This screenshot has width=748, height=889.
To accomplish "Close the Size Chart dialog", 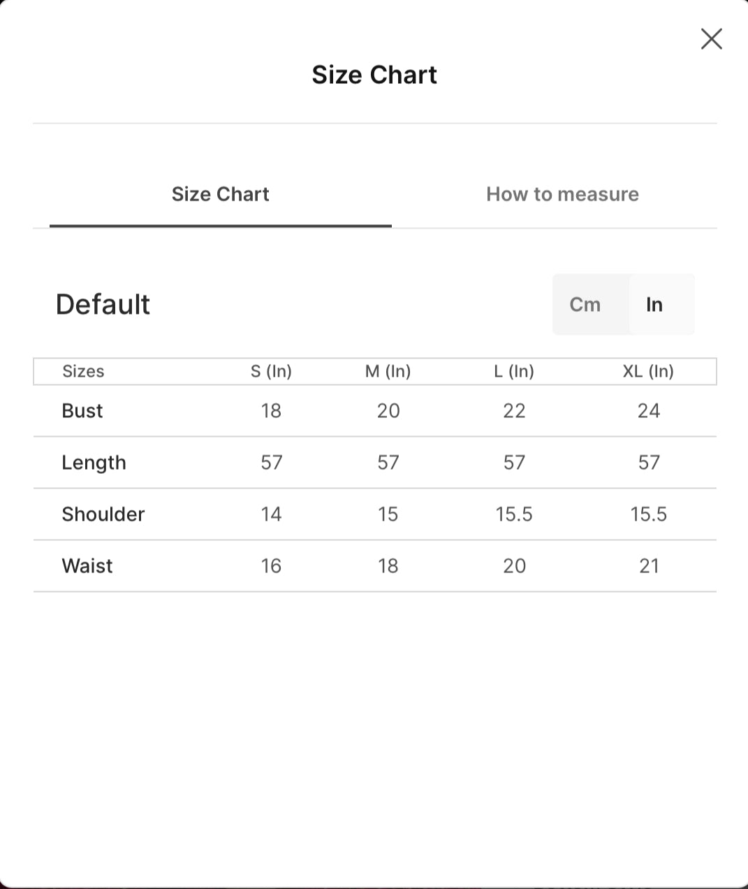I will (x=711, y=39).
